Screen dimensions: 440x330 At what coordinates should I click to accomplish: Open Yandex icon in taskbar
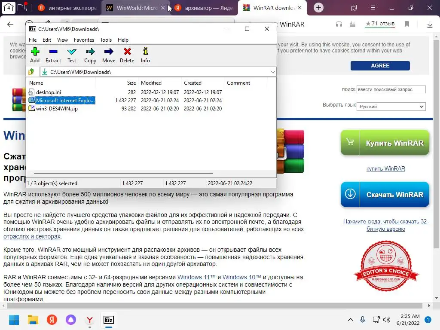tap(52, 320)
